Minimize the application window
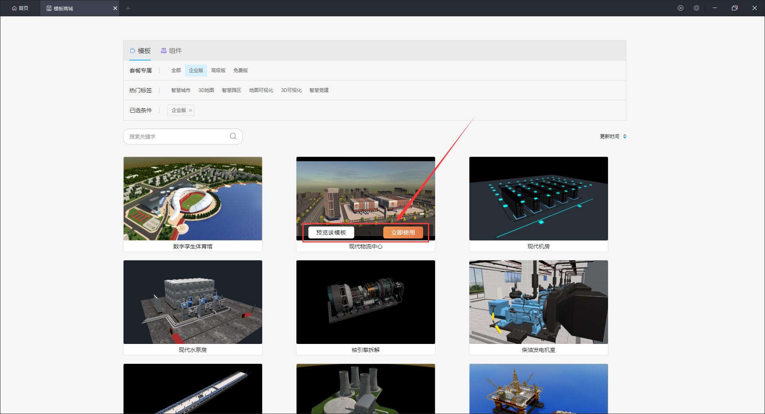Screen dimensions: 765x414 pos(715,8)
